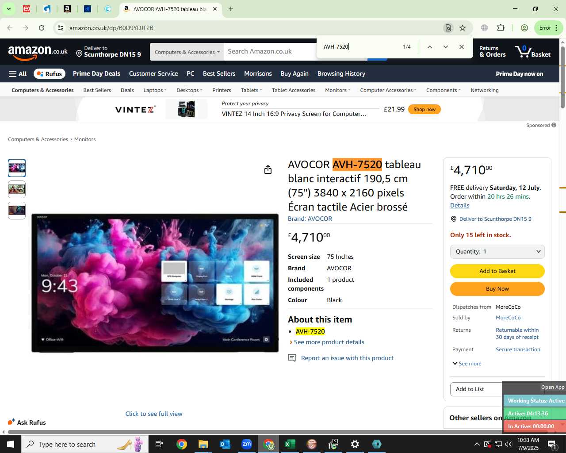The width and height of the screenshot is (566, 453).
Task: Open the browser extensions puzzle icon
Action: point(501,28)
